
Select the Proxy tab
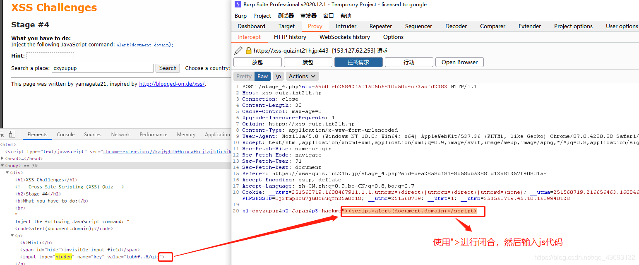pyautogui.click(x=315, y=26)
